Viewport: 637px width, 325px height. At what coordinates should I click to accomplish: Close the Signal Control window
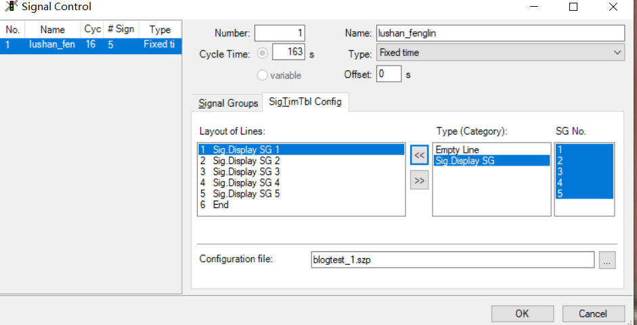point(613,7)
